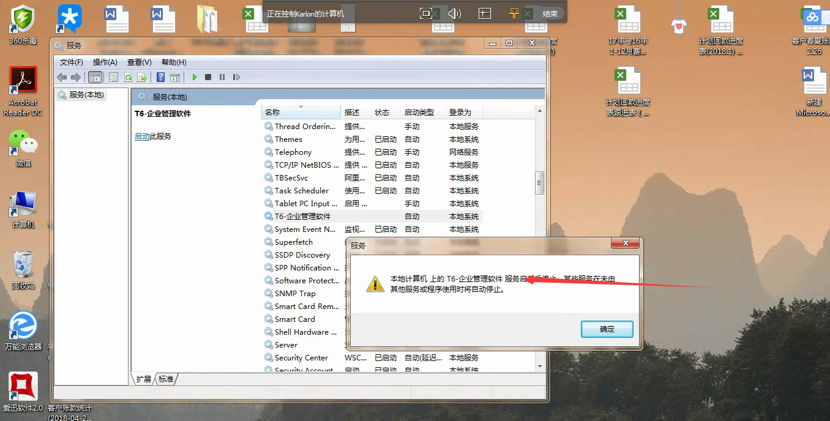Open 万能浏览器 desktop icon
Viewport: 830px width, 421px height.
pos(23,331)
